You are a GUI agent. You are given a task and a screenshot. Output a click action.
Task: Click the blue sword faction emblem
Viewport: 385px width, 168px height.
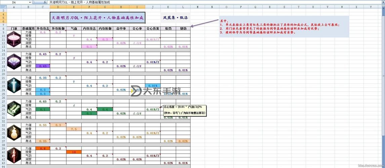[13, 85]
